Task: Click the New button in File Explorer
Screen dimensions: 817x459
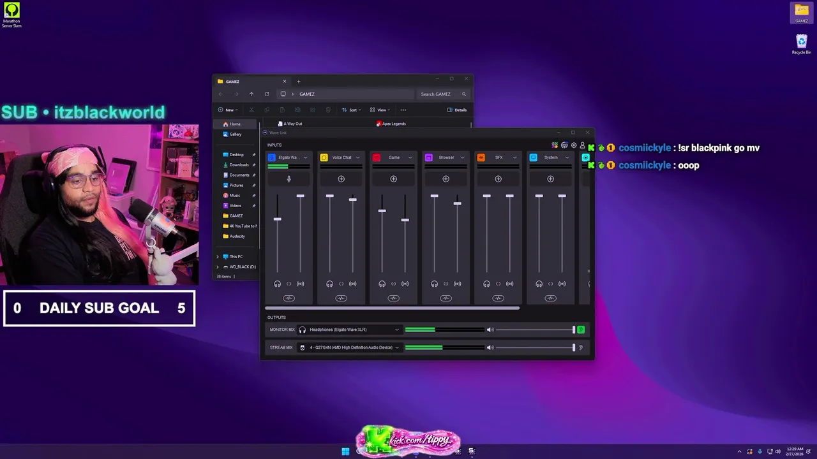Action: coord(227,110)
